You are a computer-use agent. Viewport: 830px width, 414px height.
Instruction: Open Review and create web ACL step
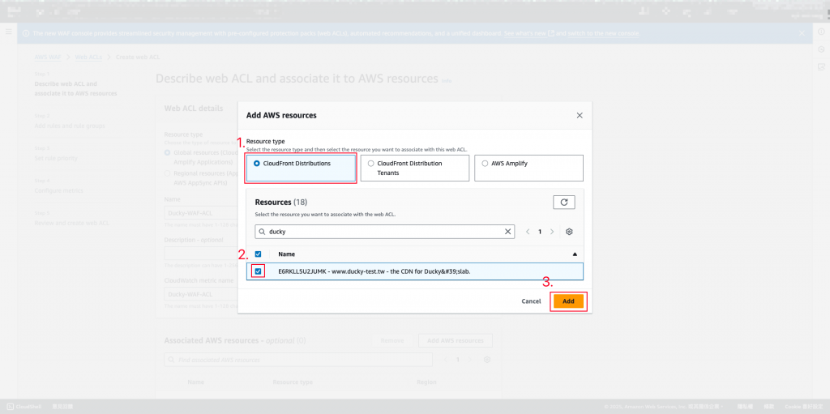point(72,223)
